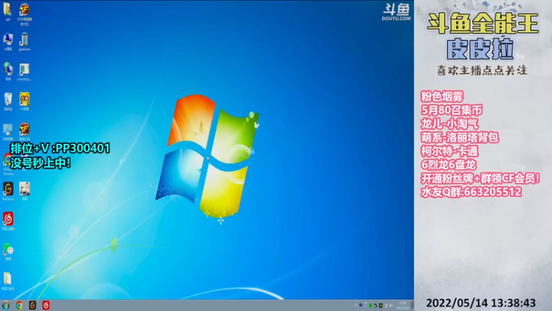Click the green shield tray icon
Viewport: 552px width, 311px height.
[371, 305]
